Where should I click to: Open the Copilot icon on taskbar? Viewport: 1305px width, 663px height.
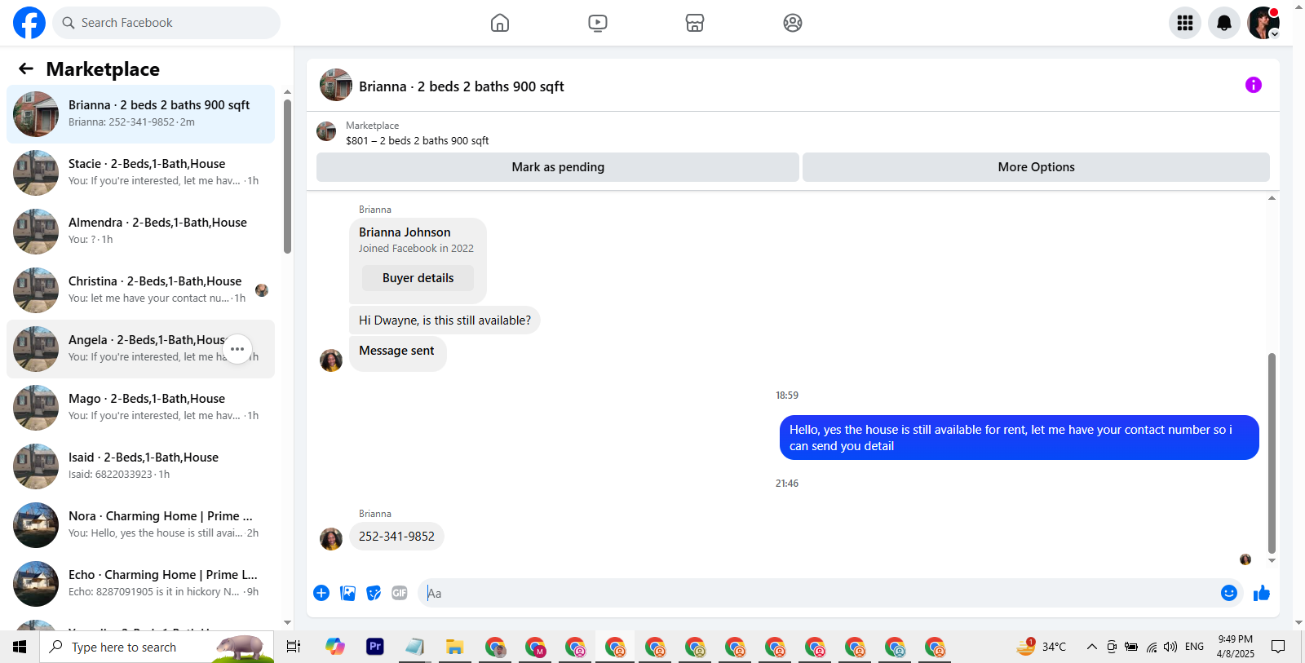(335, 647)
